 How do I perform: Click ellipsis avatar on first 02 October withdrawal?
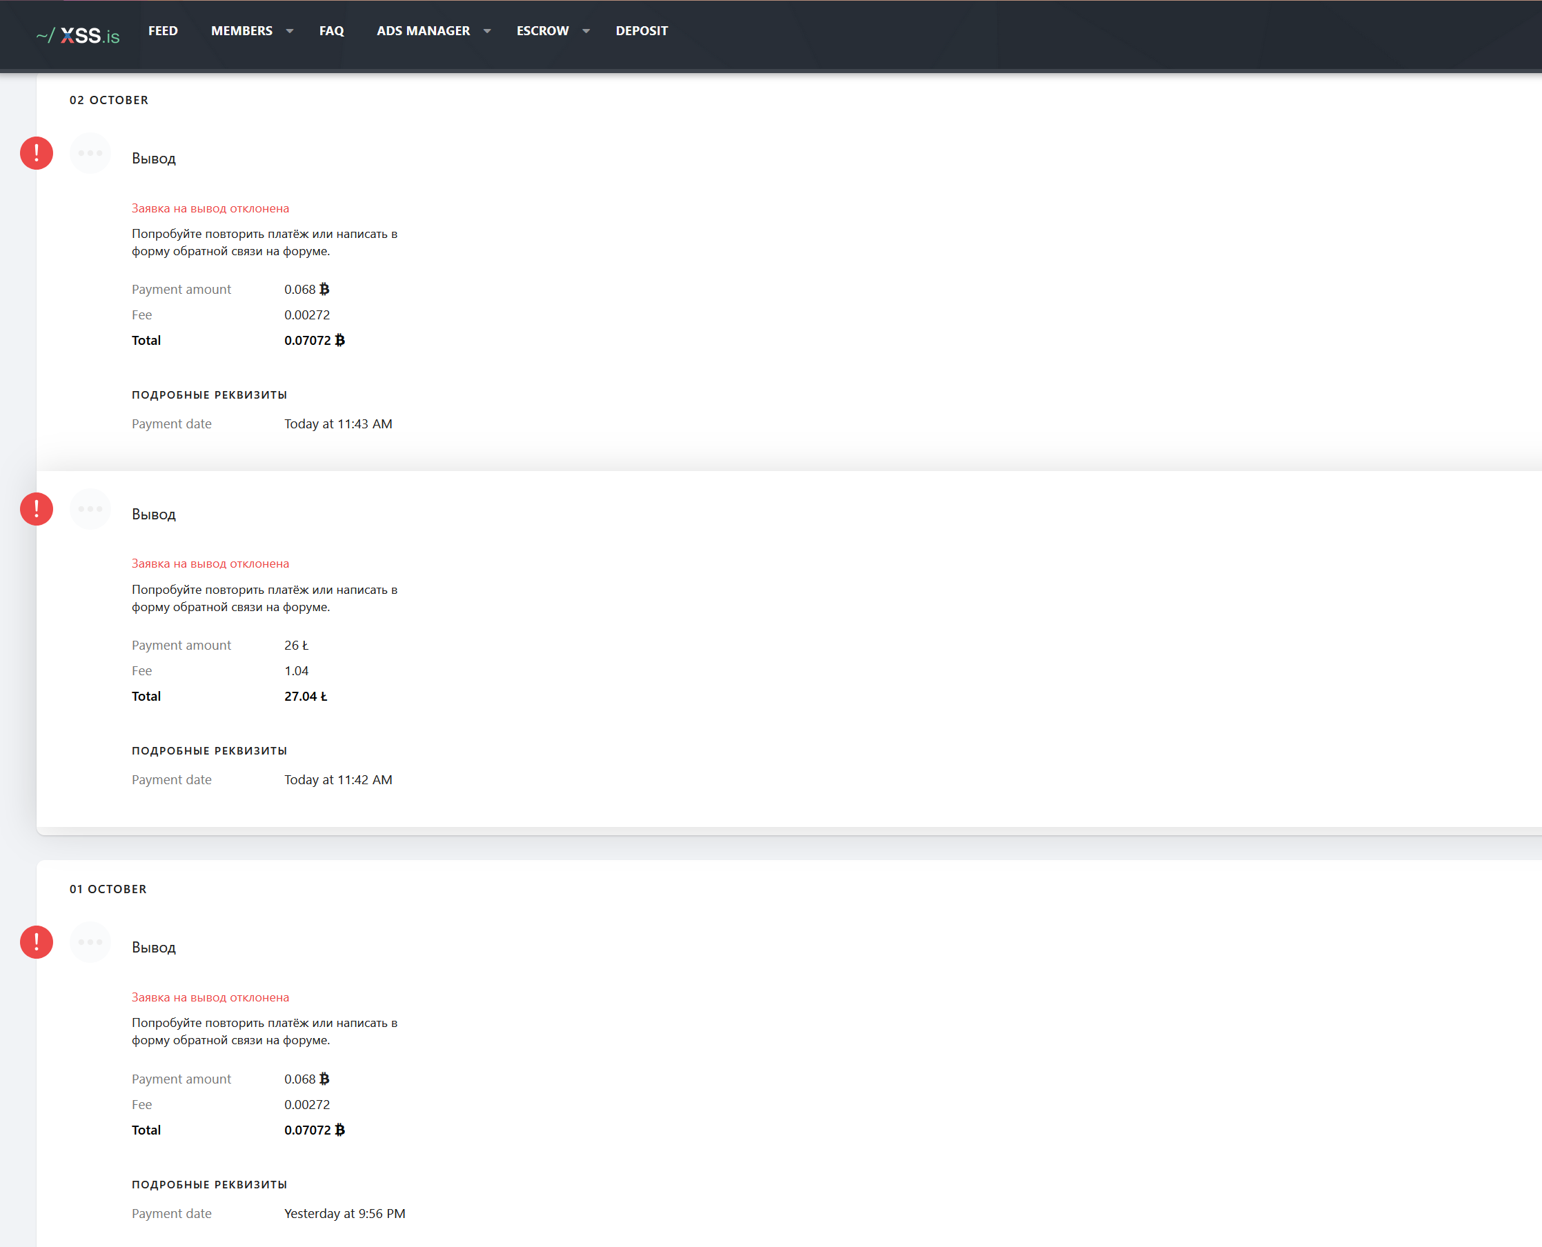[x=90, y=153]
